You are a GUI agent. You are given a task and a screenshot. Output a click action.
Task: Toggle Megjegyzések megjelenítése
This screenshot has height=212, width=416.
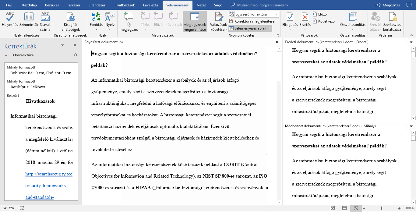(195, 22)
